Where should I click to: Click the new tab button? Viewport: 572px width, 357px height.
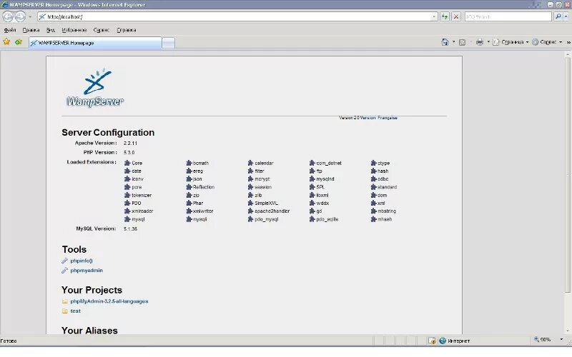click(168, 44)
